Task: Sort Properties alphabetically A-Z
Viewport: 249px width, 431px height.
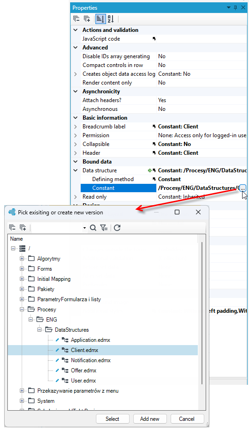Action: 111,19
